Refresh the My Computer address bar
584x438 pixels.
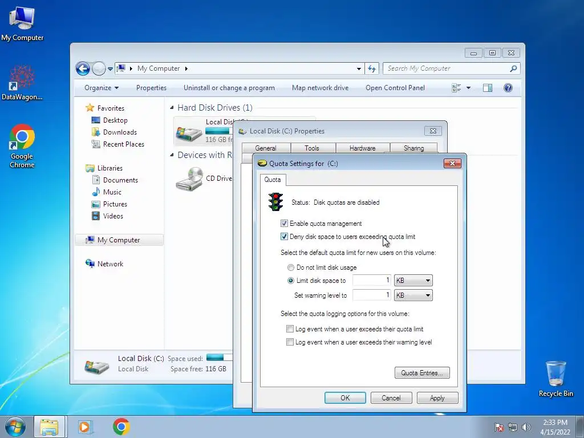click(x=372, y=68)
